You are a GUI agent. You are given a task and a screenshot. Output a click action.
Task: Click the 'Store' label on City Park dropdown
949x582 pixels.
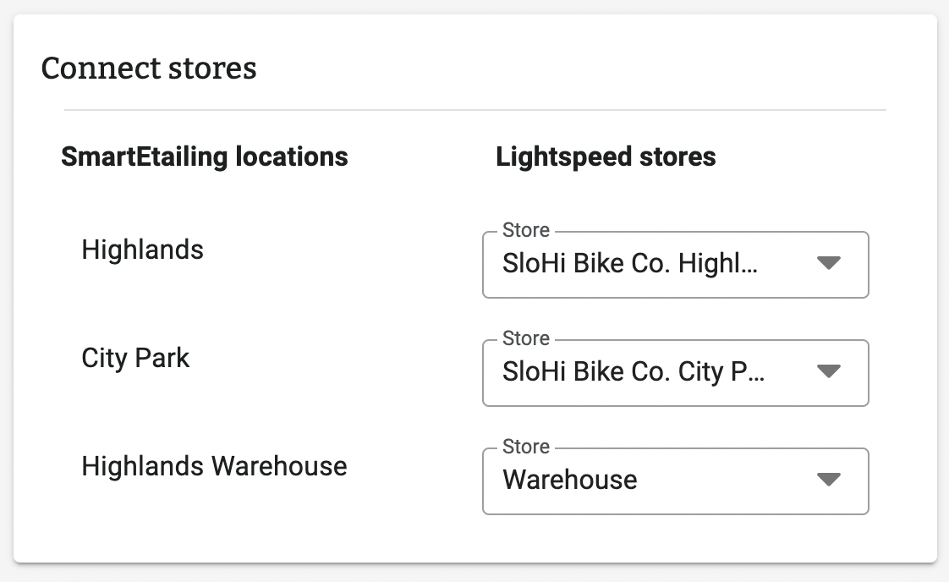[525, 338]
